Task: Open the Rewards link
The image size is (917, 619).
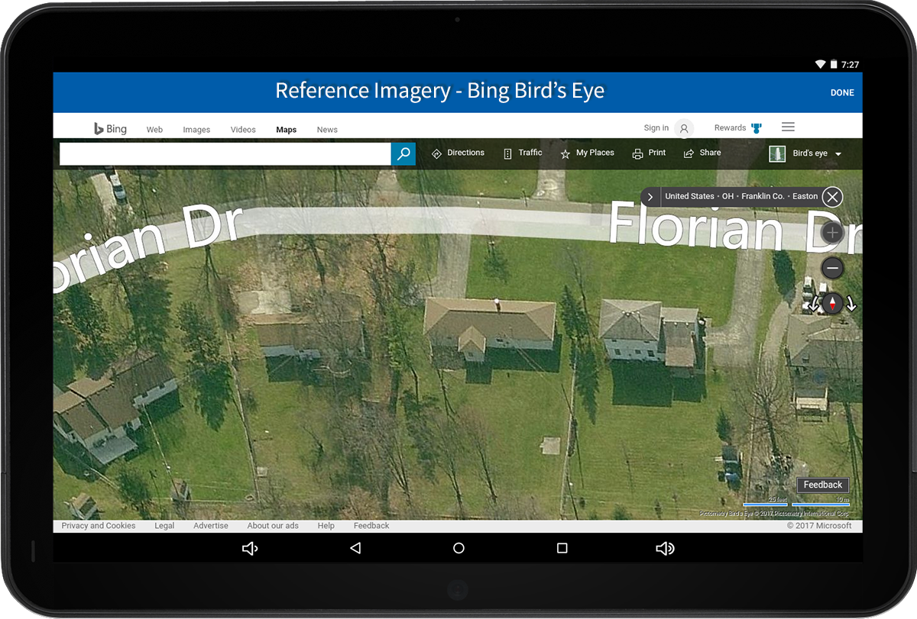Action: 730,127
